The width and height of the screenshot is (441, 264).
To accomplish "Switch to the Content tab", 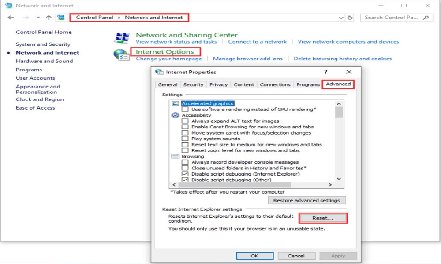I will point(244,84).
